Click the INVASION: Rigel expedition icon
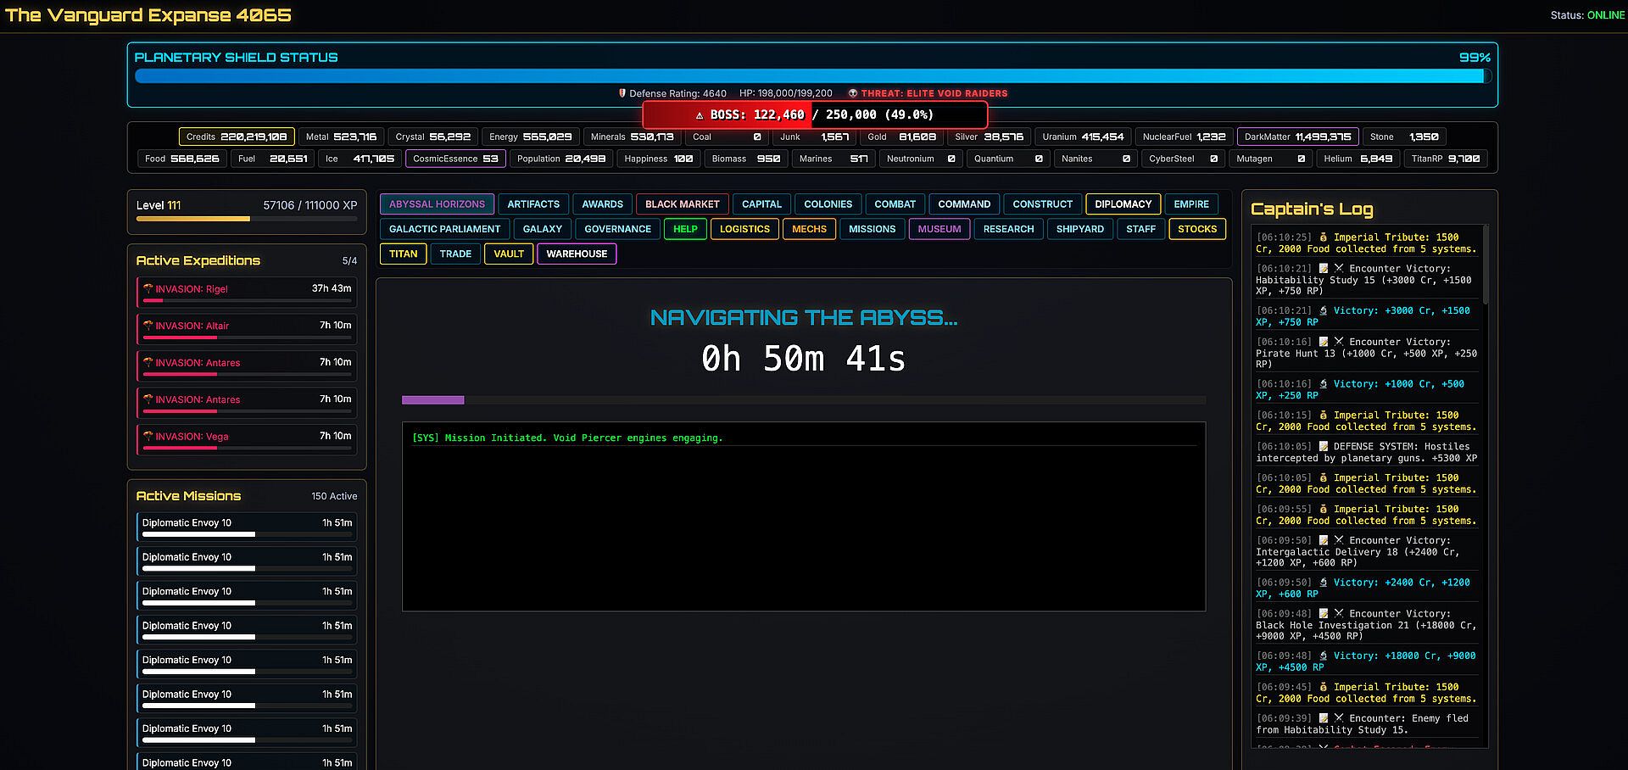Screen dimensions: 1628x770 pos(148,289)
